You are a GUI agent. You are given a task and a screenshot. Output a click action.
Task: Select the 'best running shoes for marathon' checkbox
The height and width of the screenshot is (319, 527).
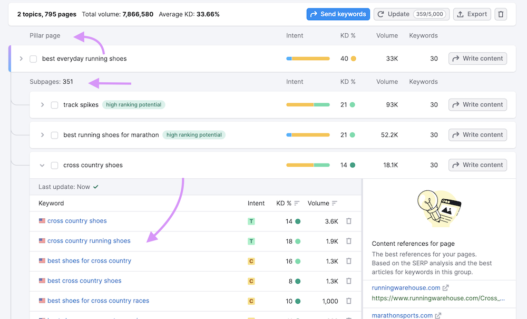(x=54, y=134)
